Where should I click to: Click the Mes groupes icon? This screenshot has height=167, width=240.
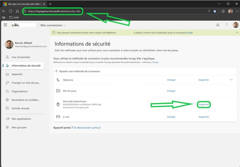tap(7, 127)
